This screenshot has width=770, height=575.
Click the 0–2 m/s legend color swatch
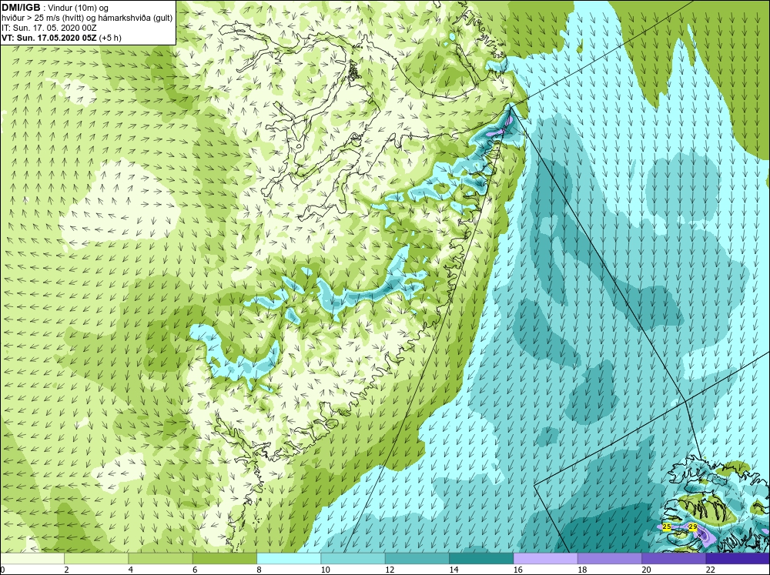[x=32, y=559]
